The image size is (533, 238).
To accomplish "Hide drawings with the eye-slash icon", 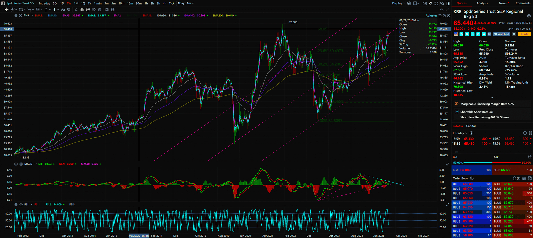I will pyautogui.click(x=94, y=10).
